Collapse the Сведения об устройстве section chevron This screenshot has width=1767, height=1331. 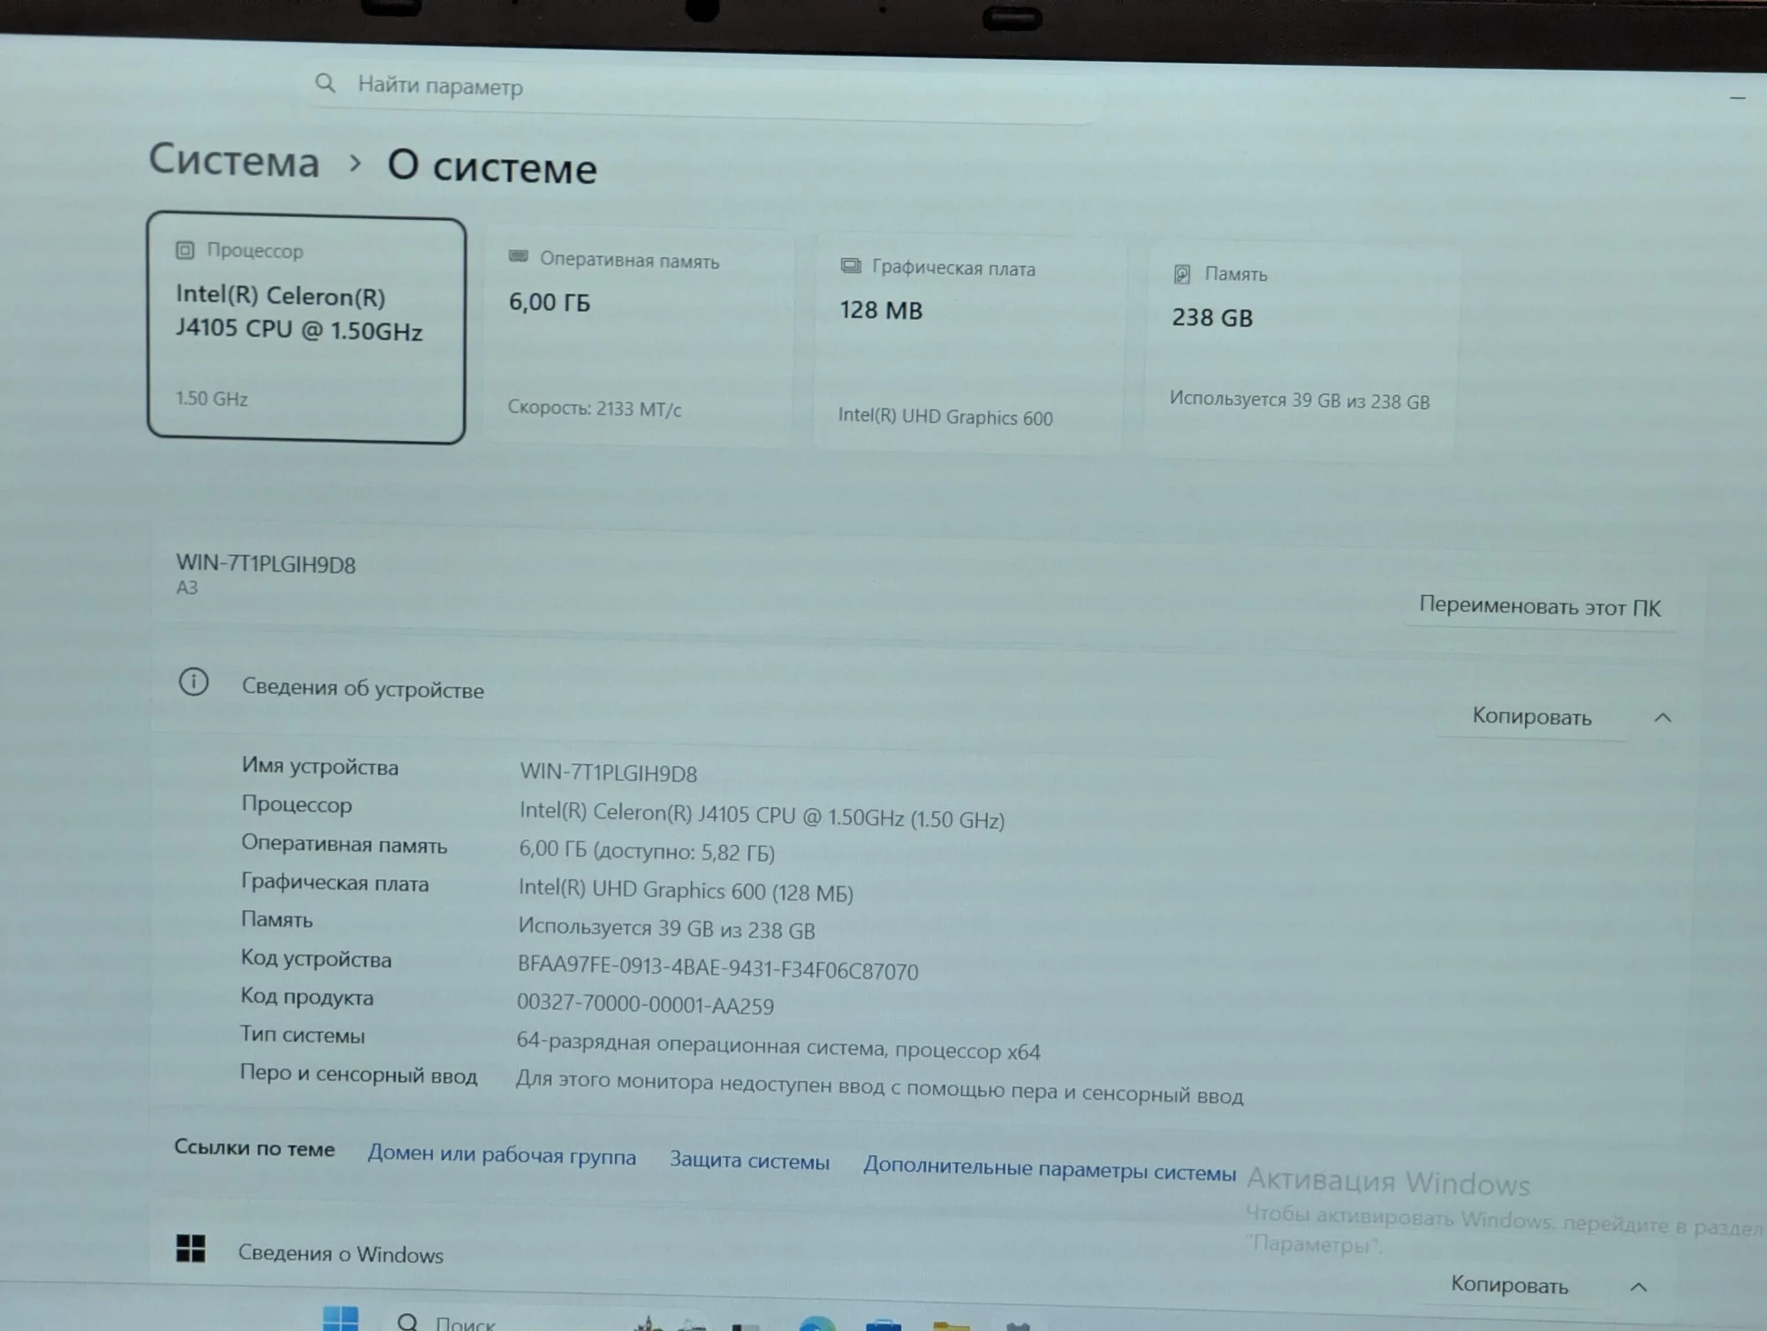(1663, 718)
